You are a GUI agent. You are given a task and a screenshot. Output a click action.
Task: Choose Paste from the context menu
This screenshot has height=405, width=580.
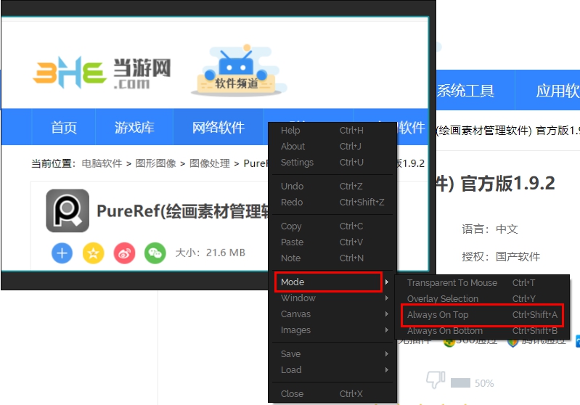[332, 242]
